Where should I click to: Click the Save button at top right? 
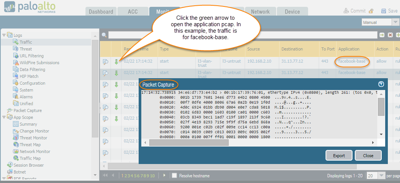(389, 11)
